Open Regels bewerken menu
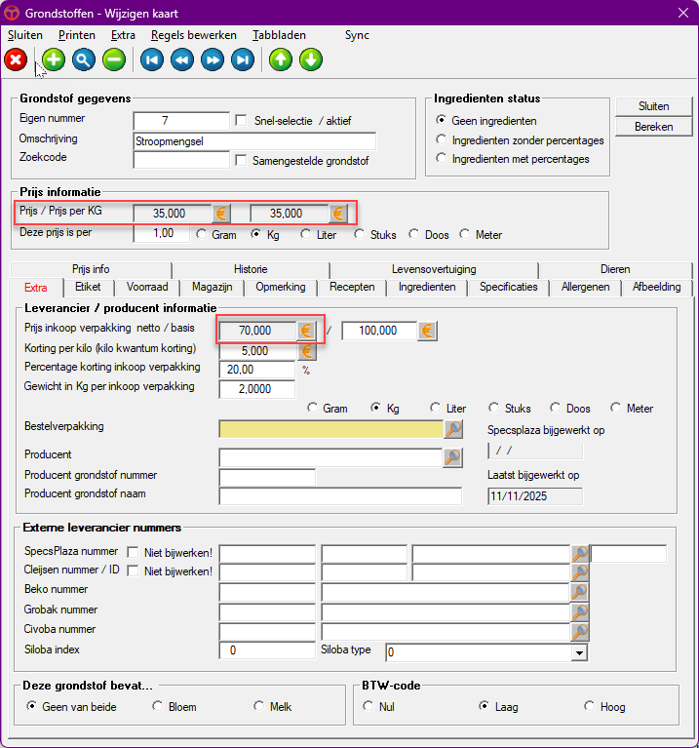The height and width of the screenshot is (748, 699). point(194,35)
